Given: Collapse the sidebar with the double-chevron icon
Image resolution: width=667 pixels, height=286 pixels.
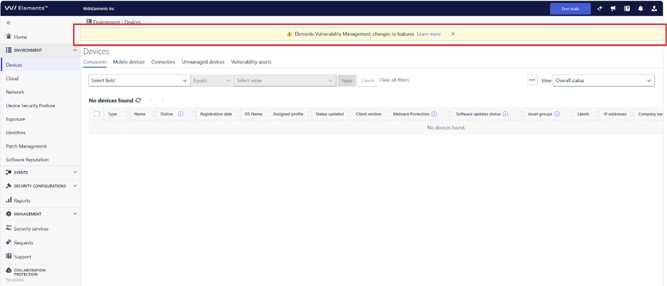Looking at the screenshot, I should tap(9, 23).
